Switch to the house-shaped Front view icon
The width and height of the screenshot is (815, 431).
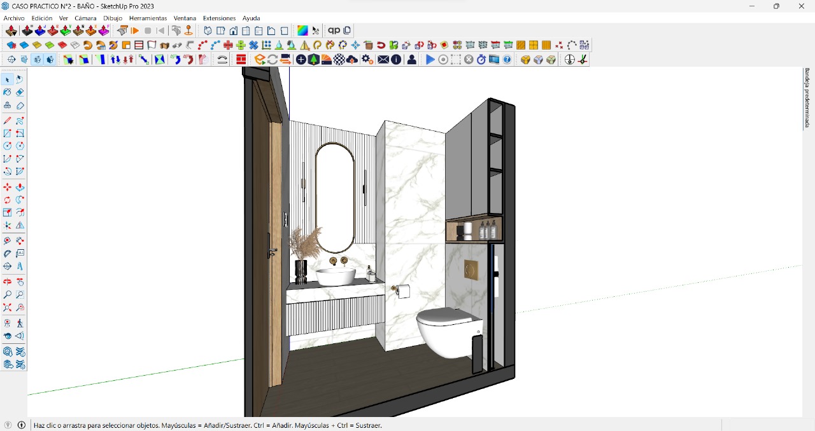(x=234, y=31)
